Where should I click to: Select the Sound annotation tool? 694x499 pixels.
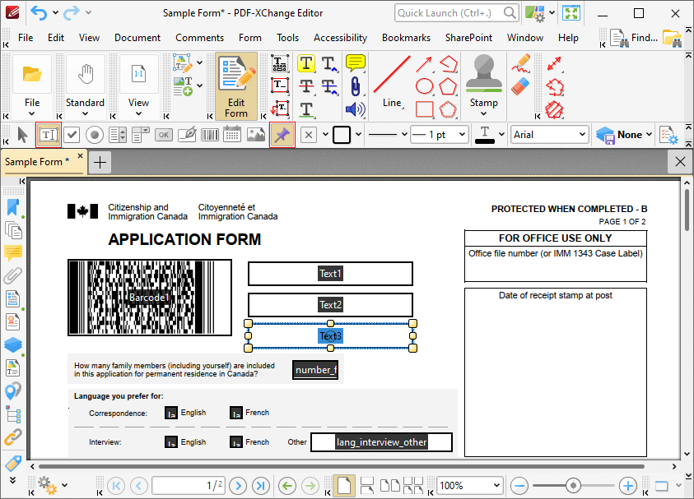(355, 109)
